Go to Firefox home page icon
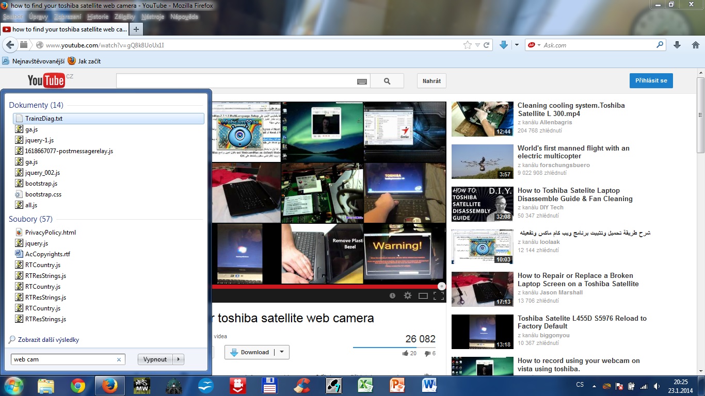Image resolution: width=705 pixels, height=396 pixels. coord(695,45)
